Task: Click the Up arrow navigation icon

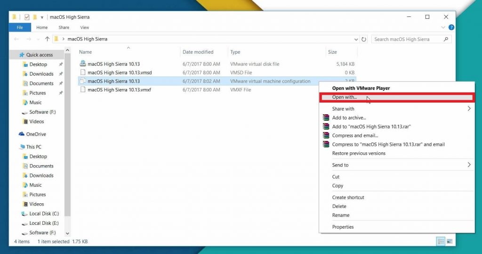Action: click(x=47, y=39)
